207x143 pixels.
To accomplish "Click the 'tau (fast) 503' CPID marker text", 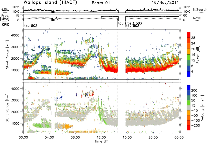I will (130, 23).
